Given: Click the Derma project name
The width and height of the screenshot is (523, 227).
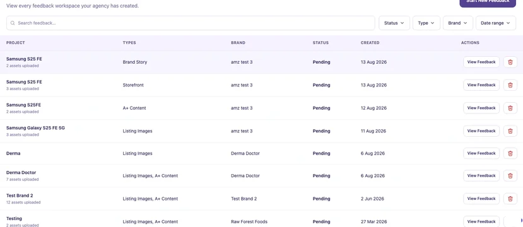Looking at the screenshot, I should (x=13, y=153).
